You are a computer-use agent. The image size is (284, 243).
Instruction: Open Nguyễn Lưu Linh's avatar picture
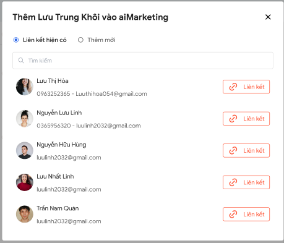click(25, 119)
